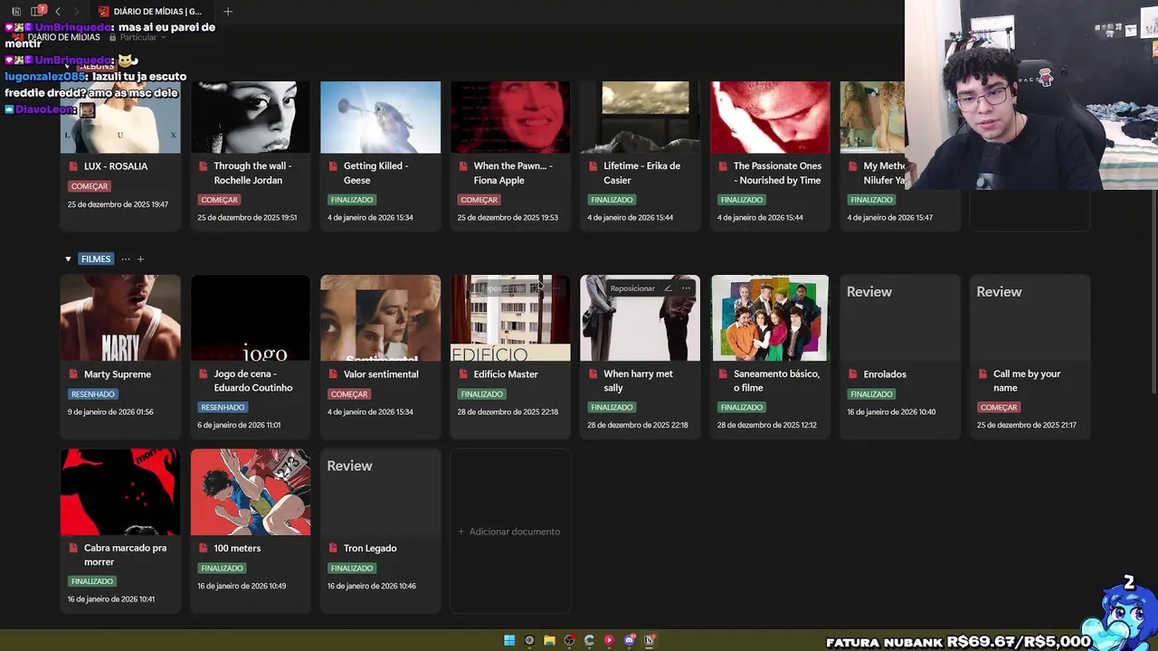Go forward using the right arrow

[77, 11]
